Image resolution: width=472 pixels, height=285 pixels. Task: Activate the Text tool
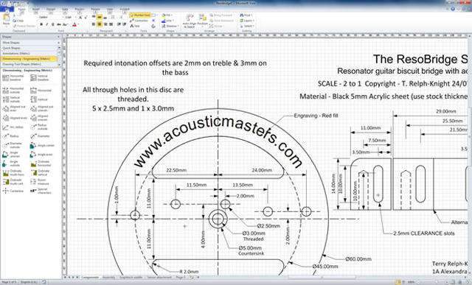point(135,27)
